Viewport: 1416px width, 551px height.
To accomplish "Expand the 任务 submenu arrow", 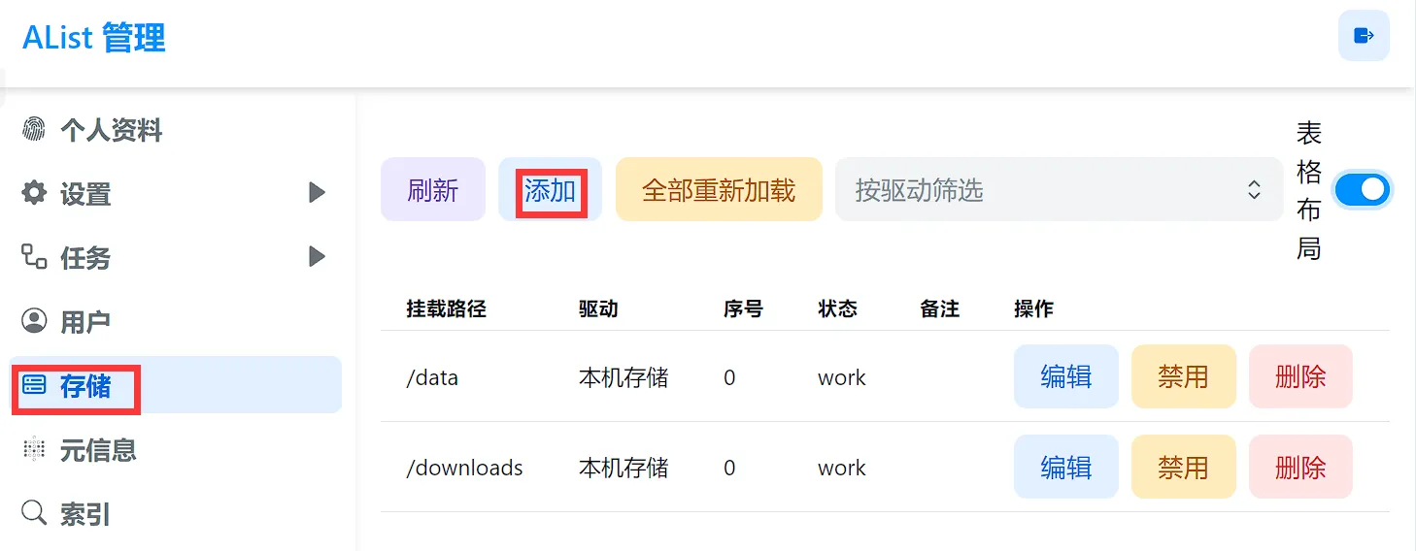I will tap(316, 257).
